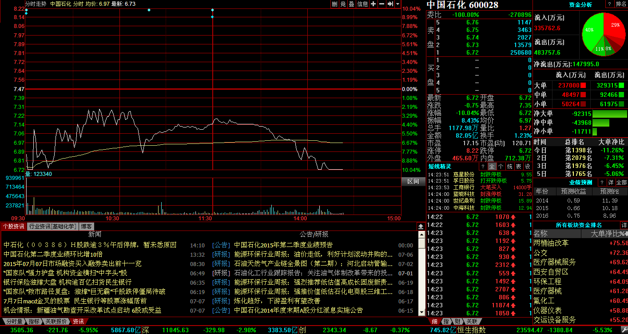This screenshot has height=334, width=628.
Task: Open 设 settings in 短线精灵 panel
Action: (527, 166)
